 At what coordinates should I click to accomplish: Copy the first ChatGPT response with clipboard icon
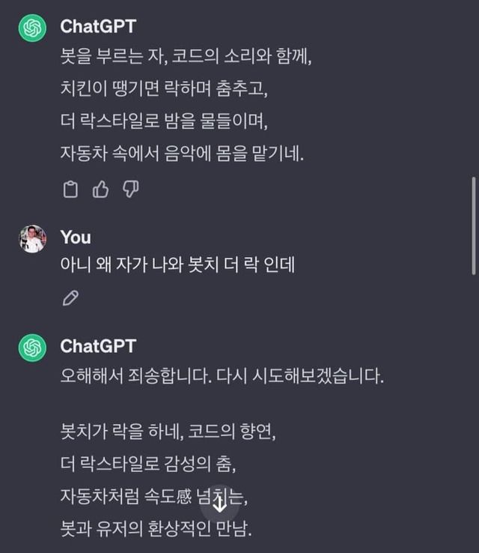[70, 190]
